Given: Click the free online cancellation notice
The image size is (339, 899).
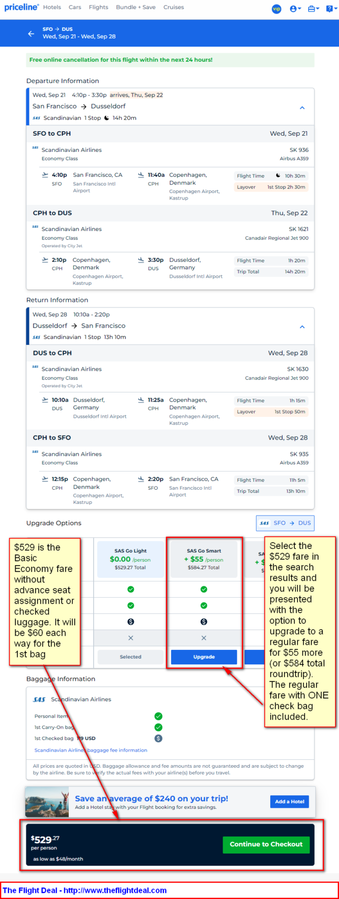Looking at the screenshot, I should [170, 60].
